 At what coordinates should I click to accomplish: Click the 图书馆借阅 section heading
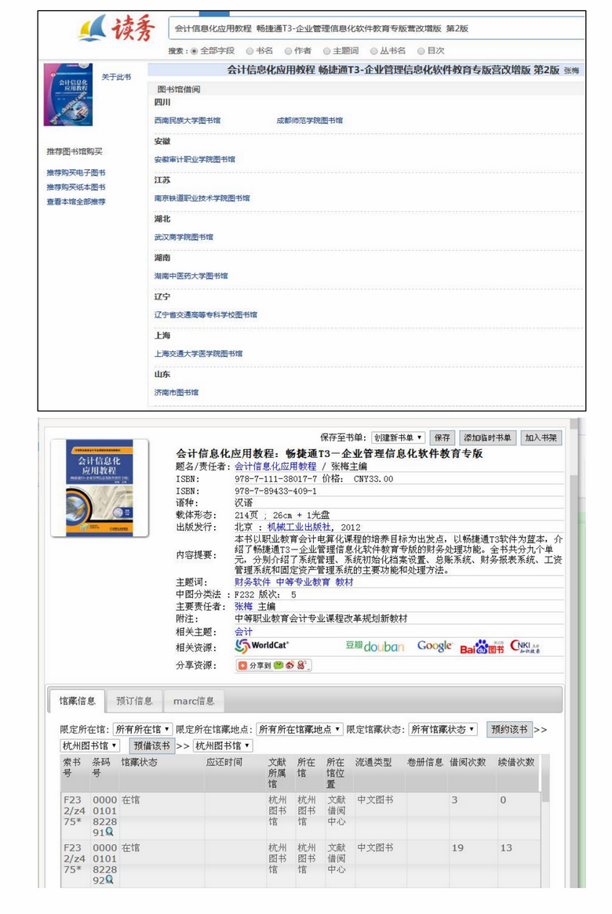(x=179, y=89)
